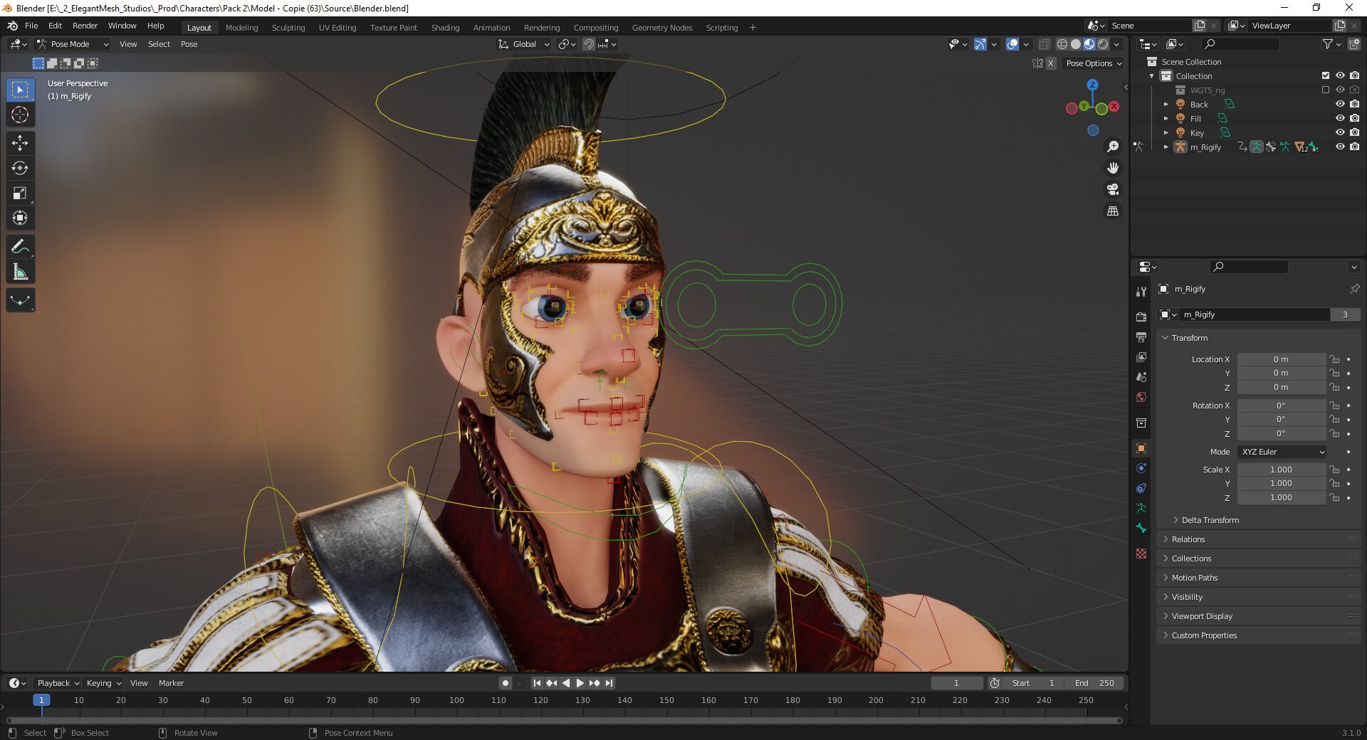Open the Render menu

click(x=85, y=26)
